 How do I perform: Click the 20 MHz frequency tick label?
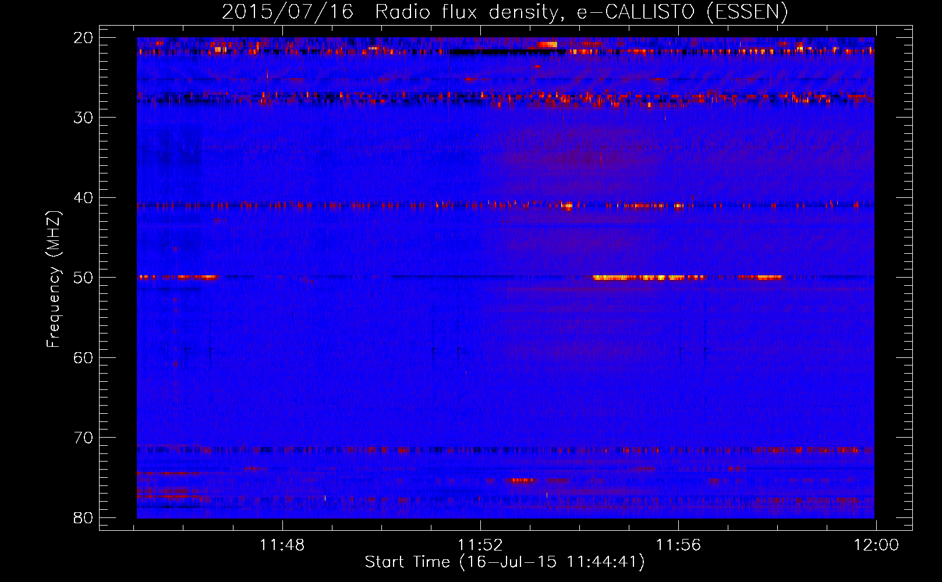point(83,38)
